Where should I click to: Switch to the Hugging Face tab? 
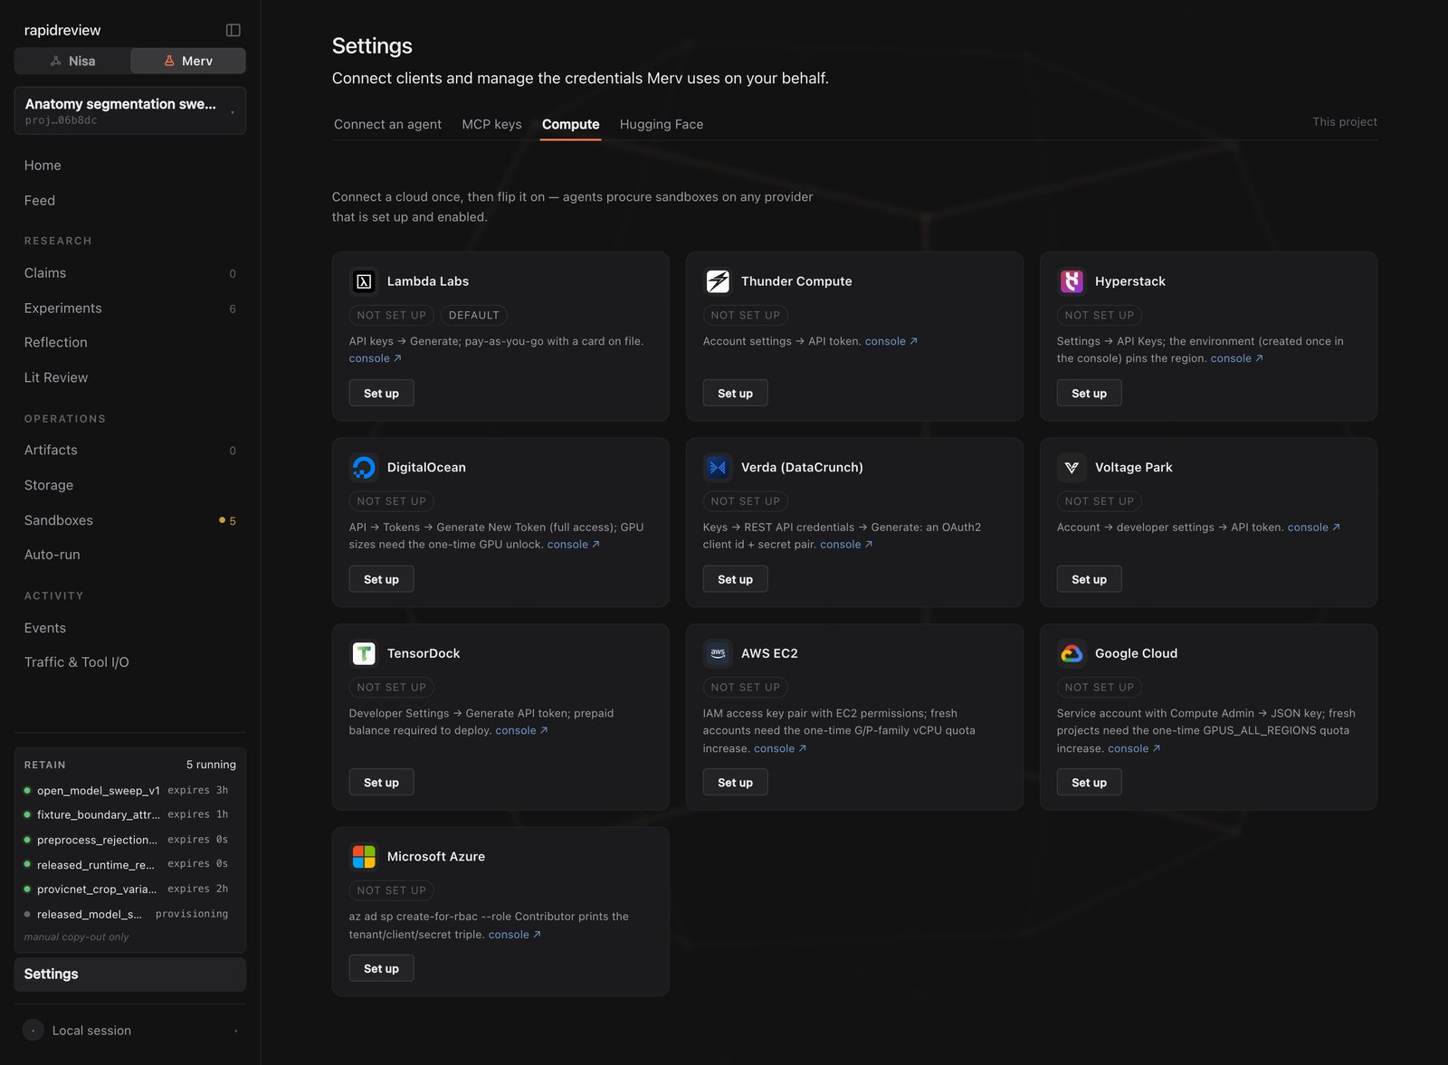tap(662, 124)
